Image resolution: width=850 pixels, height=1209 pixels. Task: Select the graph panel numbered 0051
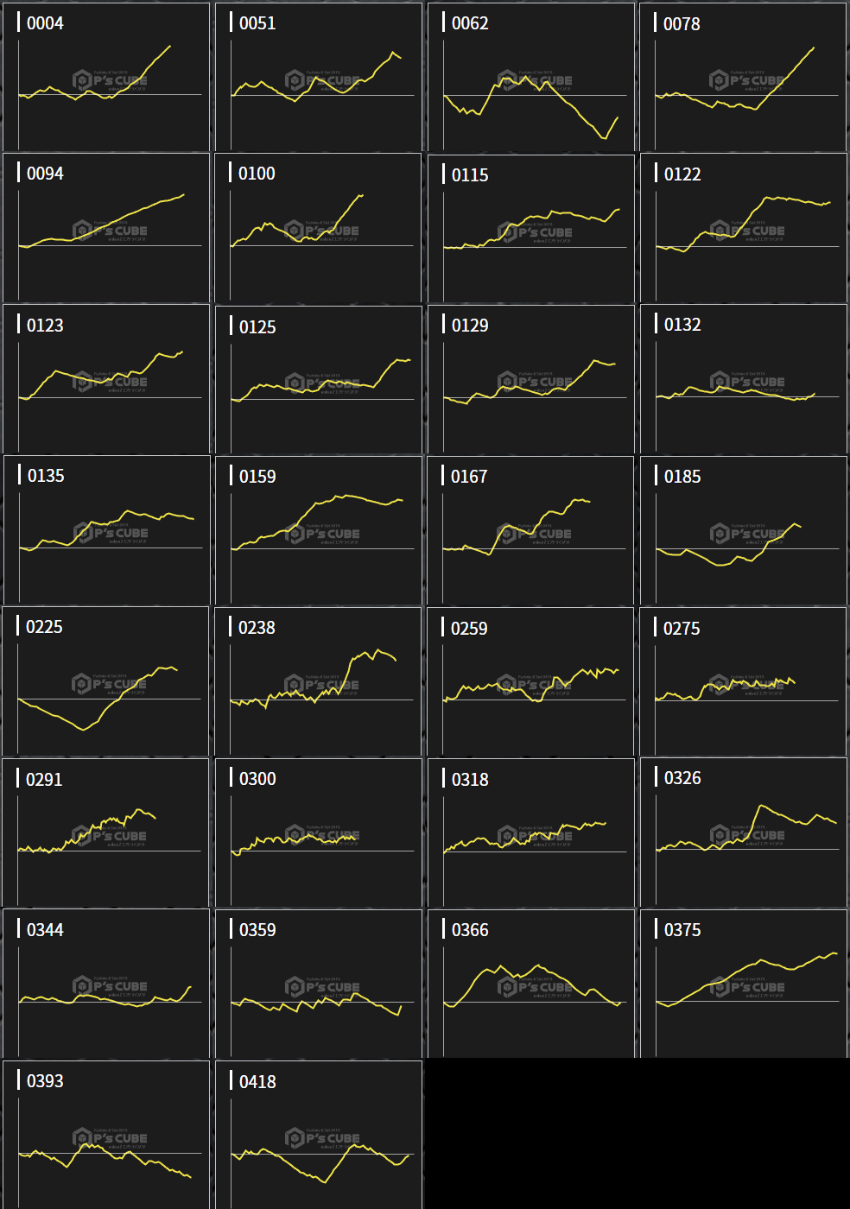pyautogui.click(x=319, y=78)
